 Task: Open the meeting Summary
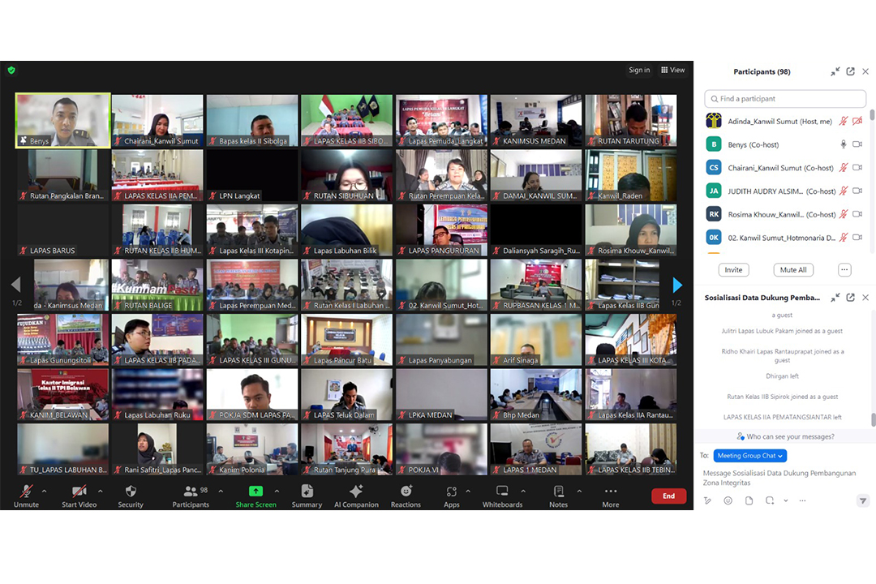pos(307,495)
